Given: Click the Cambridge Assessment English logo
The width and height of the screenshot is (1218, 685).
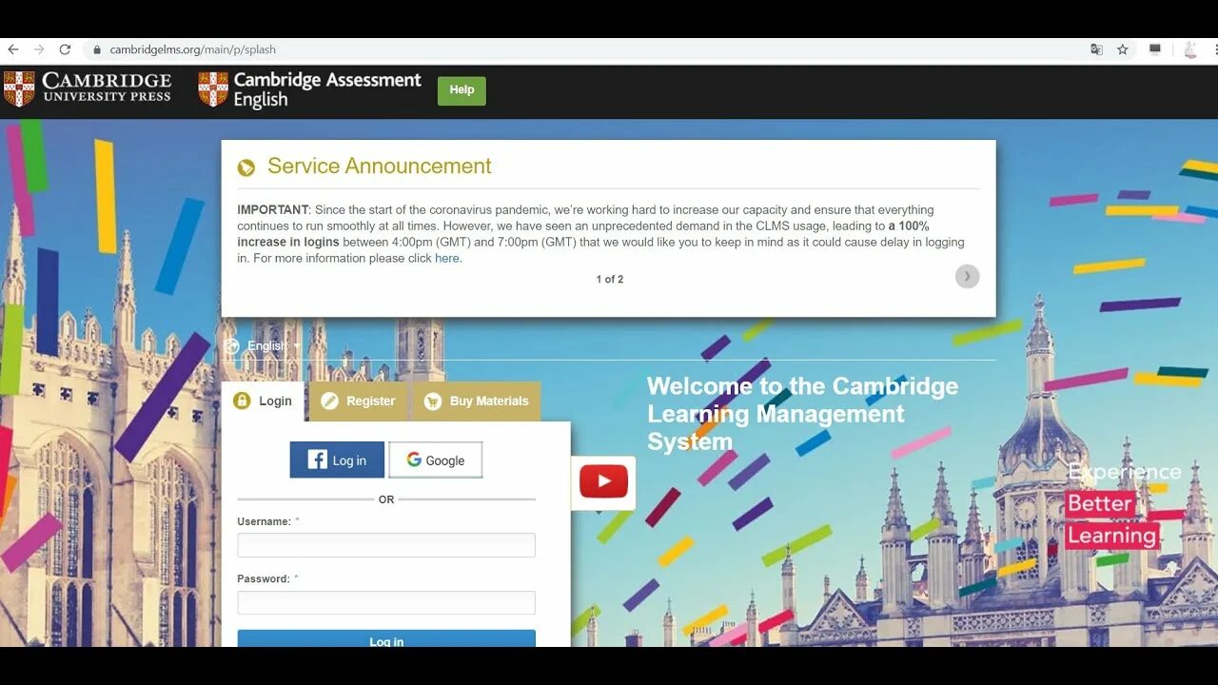Looking at the screenshot, I should tap(310, 90).
